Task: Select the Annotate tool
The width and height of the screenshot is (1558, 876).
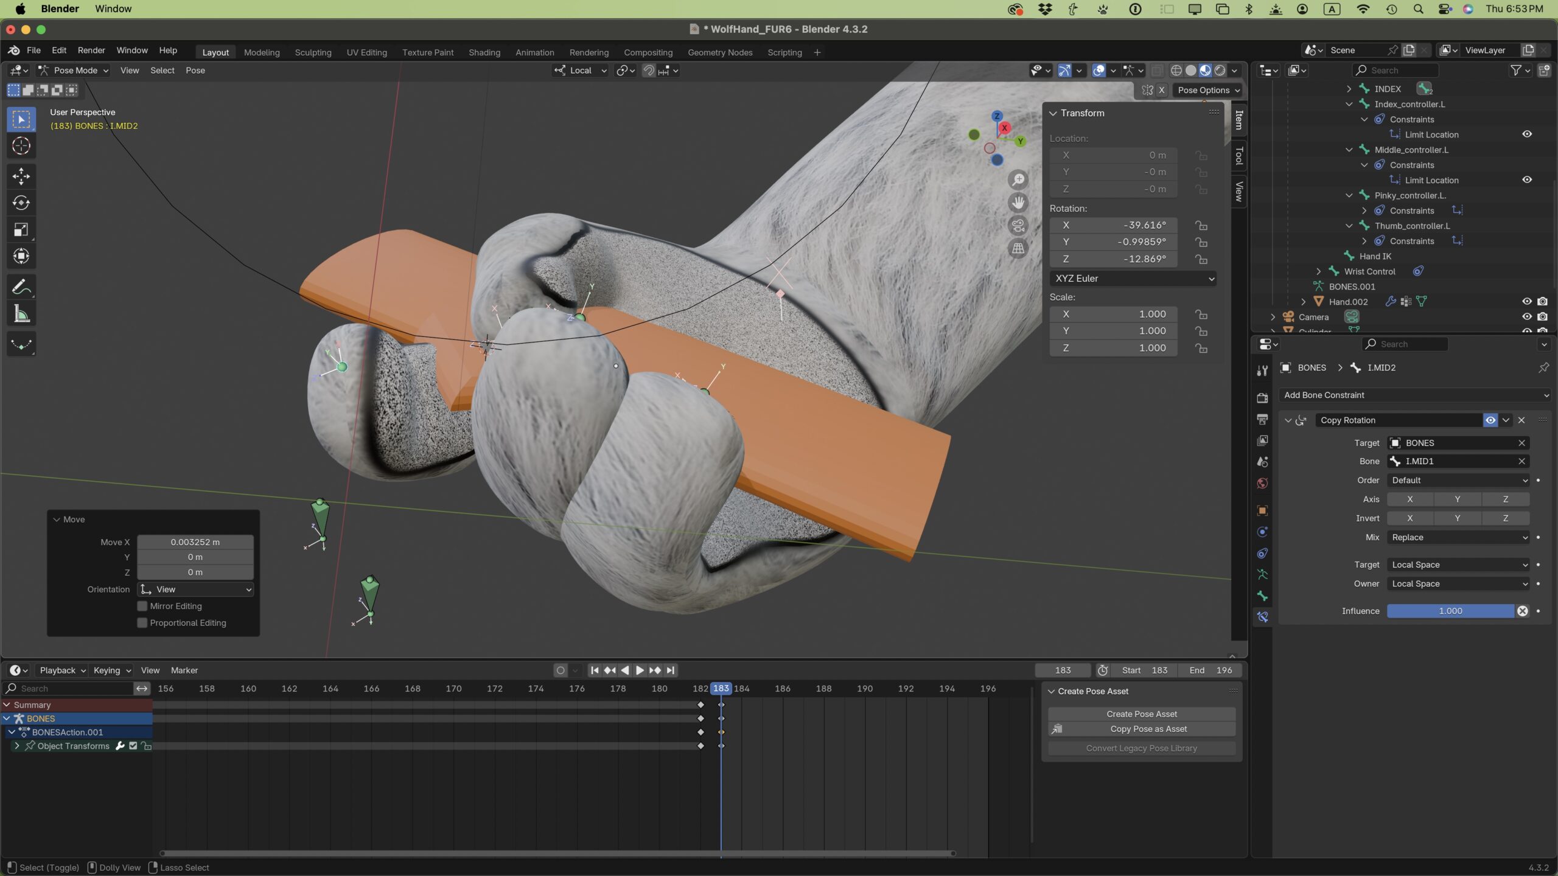Action: tap(21, 287)
